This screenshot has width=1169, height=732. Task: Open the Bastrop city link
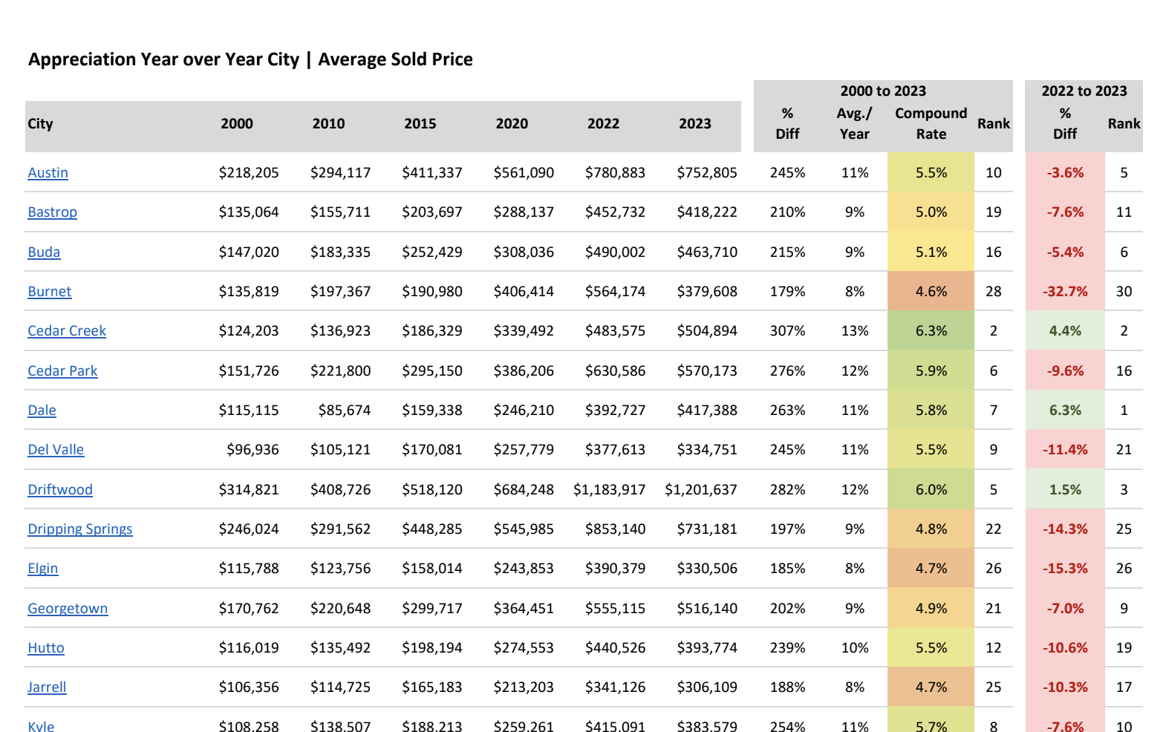(52, 212)
